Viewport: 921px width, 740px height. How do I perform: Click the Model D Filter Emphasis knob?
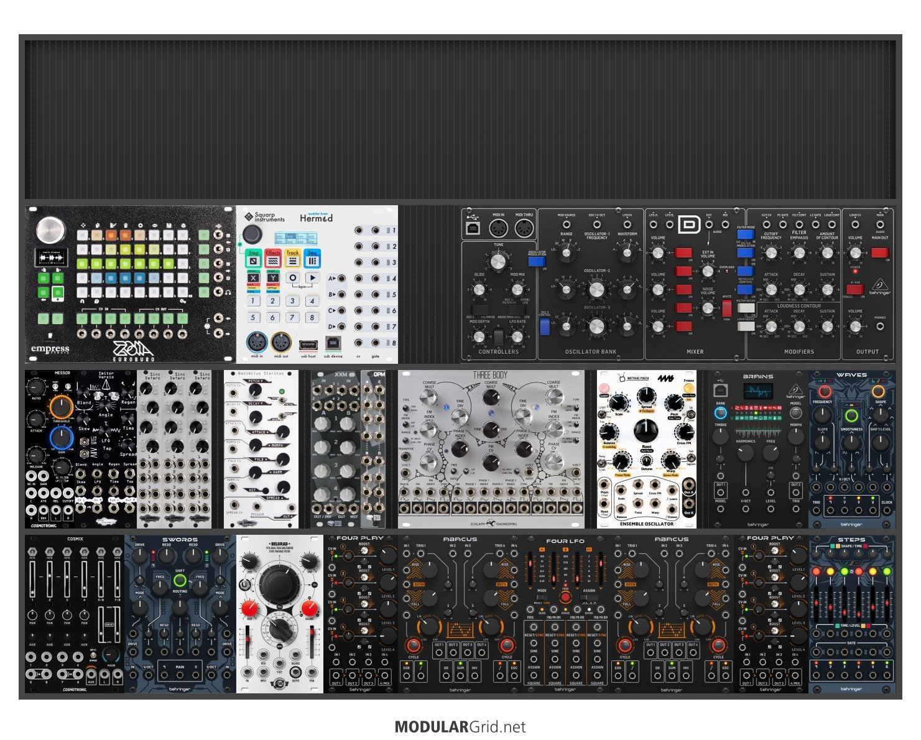799,253
